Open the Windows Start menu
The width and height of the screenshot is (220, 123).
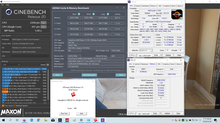[x=3, y=120]
